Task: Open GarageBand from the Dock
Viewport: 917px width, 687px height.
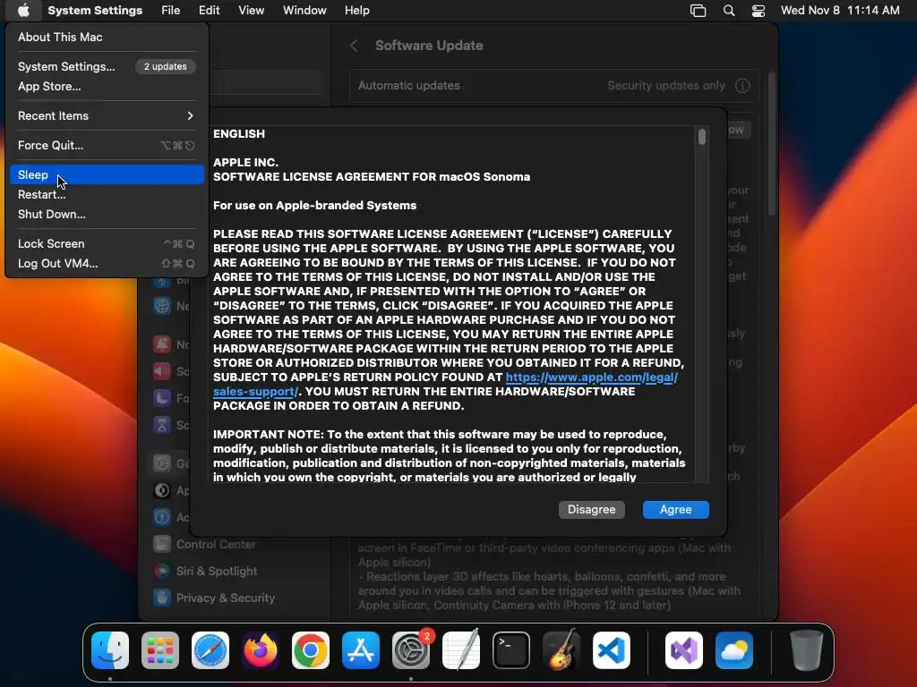Action: [561, 650]
